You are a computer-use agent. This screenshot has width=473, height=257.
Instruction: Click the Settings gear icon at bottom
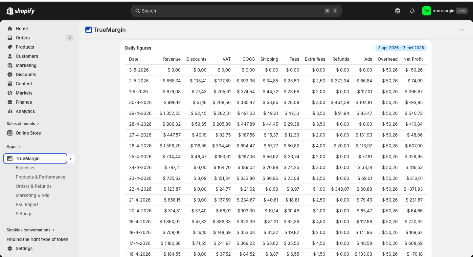pos(10,248)
